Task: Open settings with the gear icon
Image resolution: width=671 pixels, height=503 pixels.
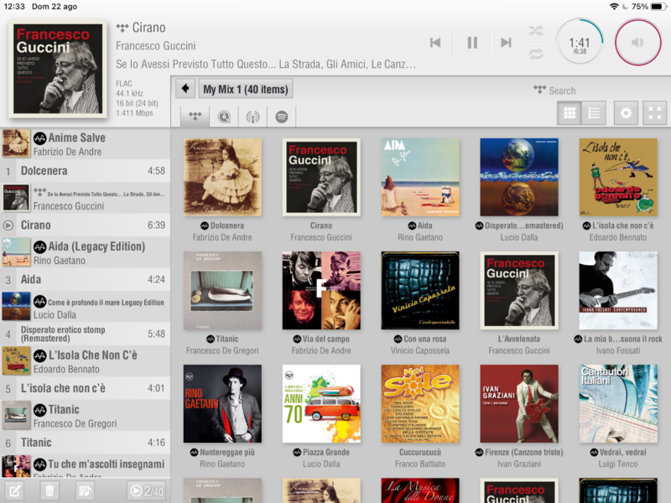Action: click(625, 113)
